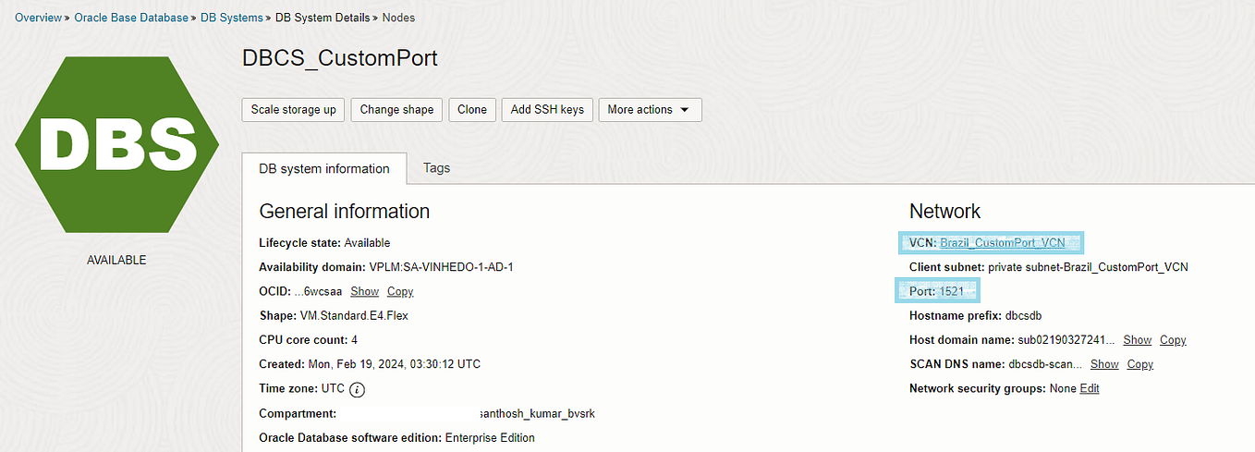Screen dimensions: 1255x452
Task: Show the full SCAN DNS name
Action: [1104, 364]
